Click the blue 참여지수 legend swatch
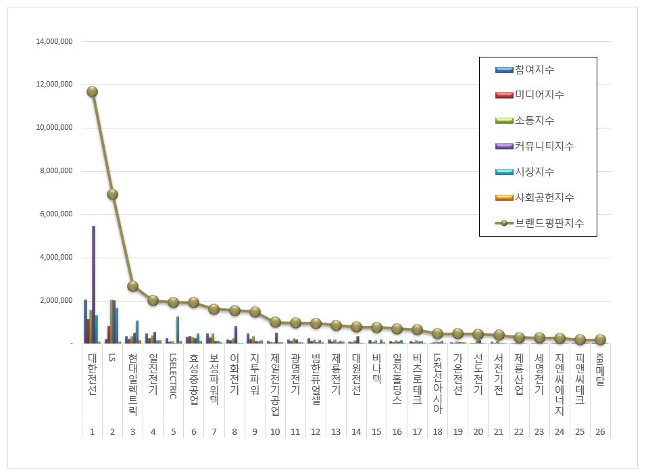646x476 pixels. [x=504, y=70]
